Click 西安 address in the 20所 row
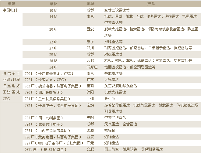The width and height of the screenshot is (201, 153). (90, 29)
